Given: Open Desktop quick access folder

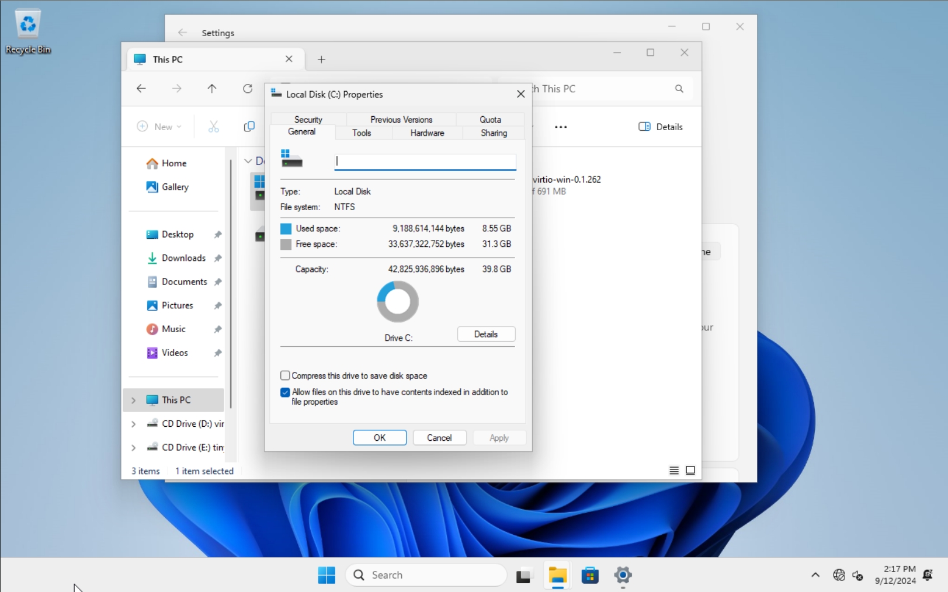Looking at the screenshot, I should 178,234.
